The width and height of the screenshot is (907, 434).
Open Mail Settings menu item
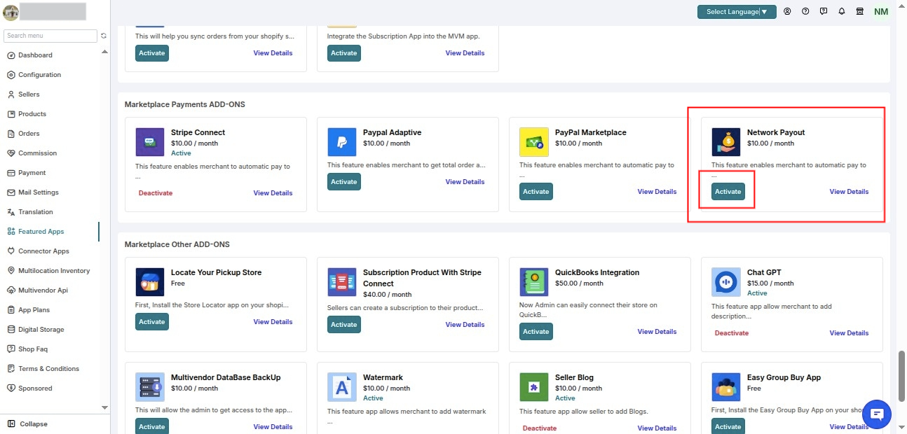coord(33,192)
